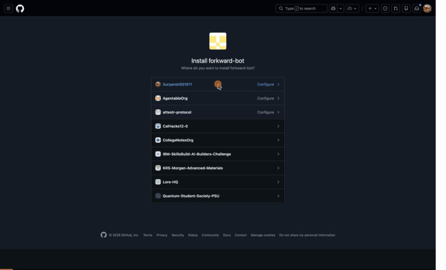Click KRS-Morgan-Advanced-Materials avatar icon

click(158, 168)
